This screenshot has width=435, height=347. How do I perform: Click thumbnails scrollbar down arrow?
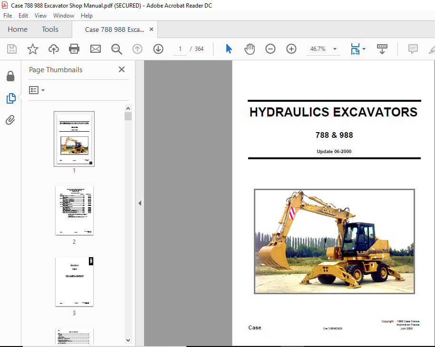[128, 340]
